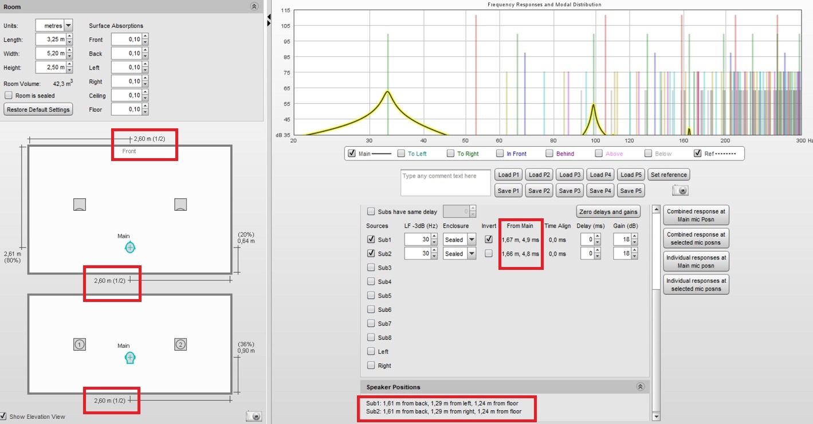Image resolution: width=813 pixels, height=424 pixels.
Task: Capture graph image with camera icon beside Save P5
Action: tap(680, 190)
